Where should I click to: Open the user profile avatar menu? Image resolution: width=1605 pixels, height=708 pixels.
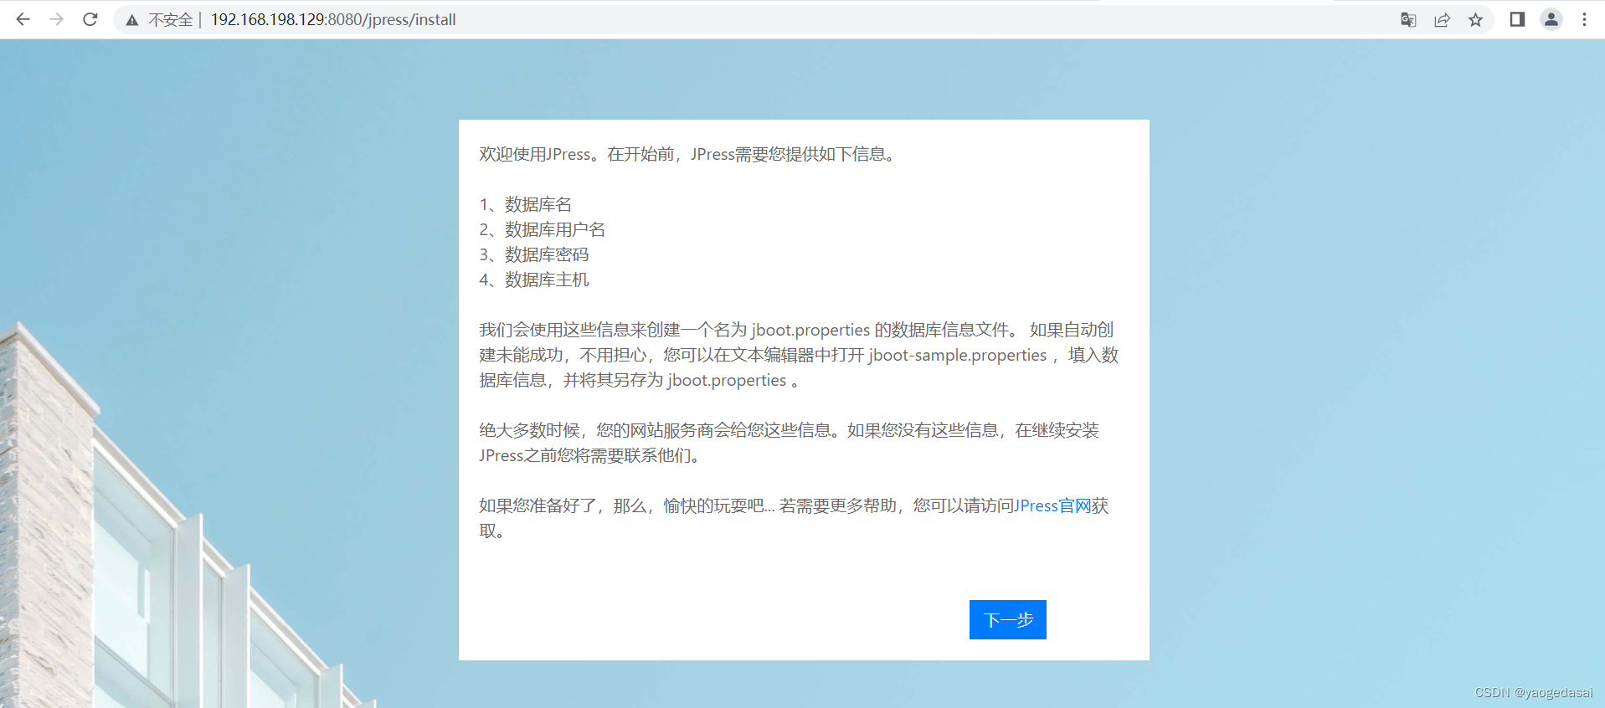coord(1551,19)
